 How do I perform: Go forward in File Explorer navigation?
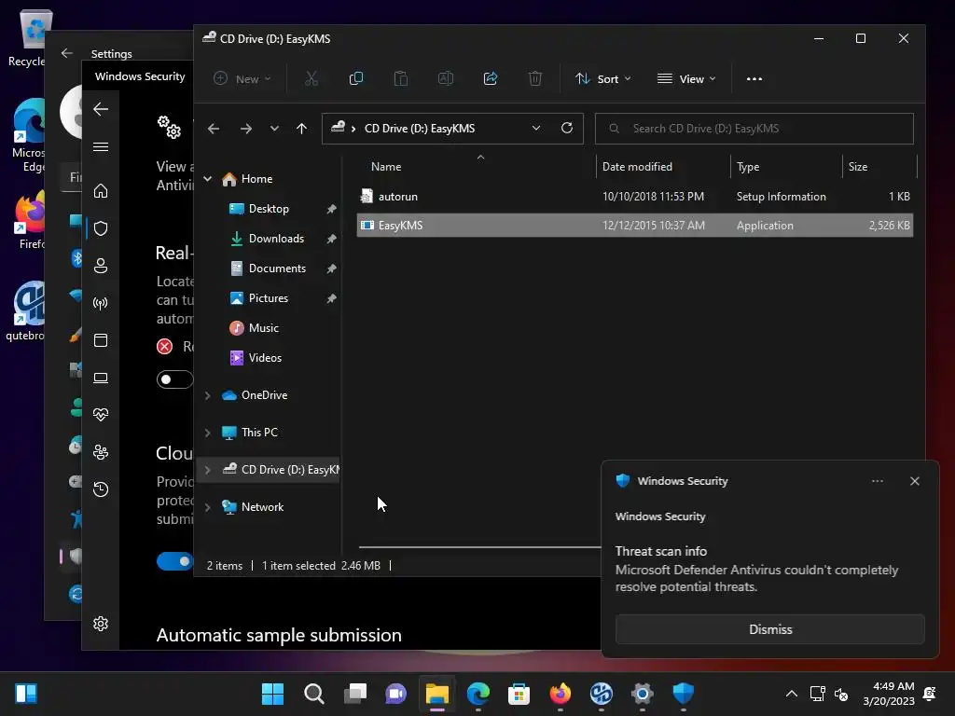[x=246, y=129]
